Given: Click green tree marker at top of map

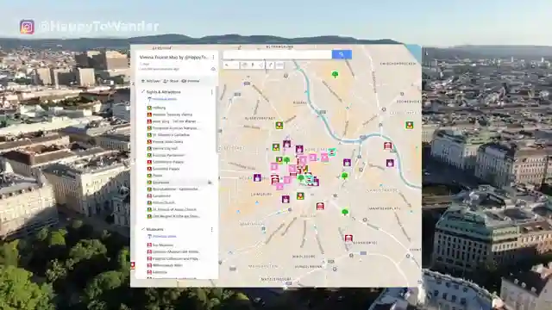Looking at the screenshot, I should 336,74.
